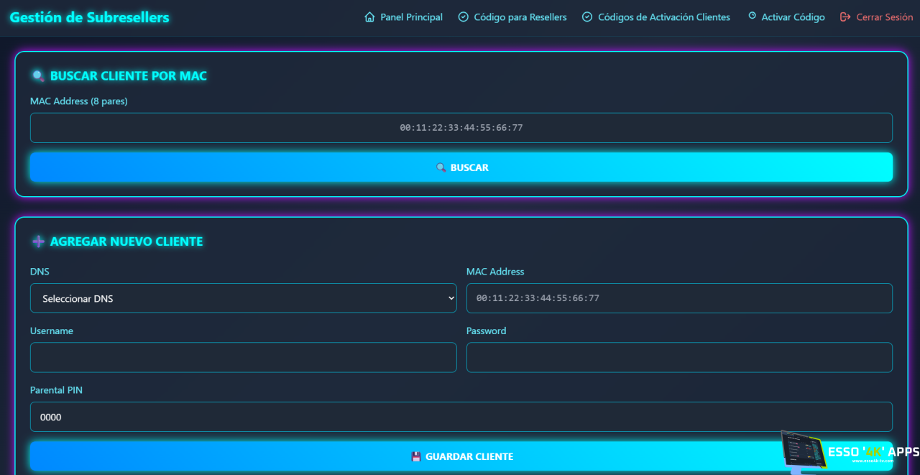Click the ESSO 4K APPS logo

point(848,452)
